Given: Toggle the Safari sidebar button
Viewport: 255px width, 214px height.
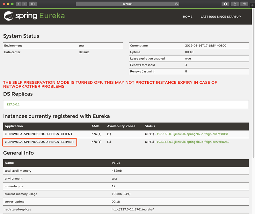Looking at the screenshot, I should click(33, 4).
